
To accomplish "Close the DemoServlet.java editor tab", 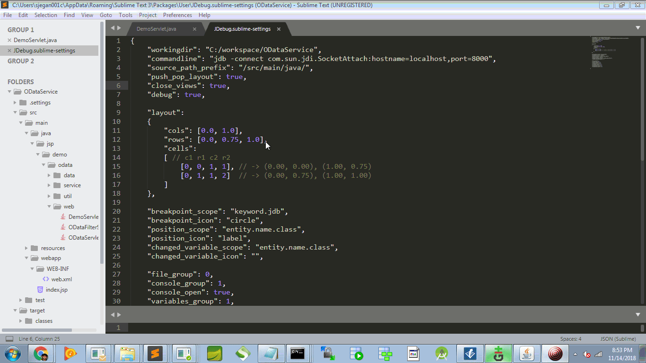I will coord(194,29).
